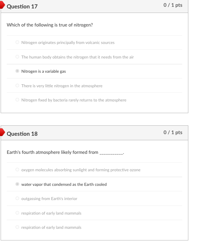The image size is (210, 244).
Task: Choose radio button for 'water vapor that condensed'
Action: click(x=17, y=184)
